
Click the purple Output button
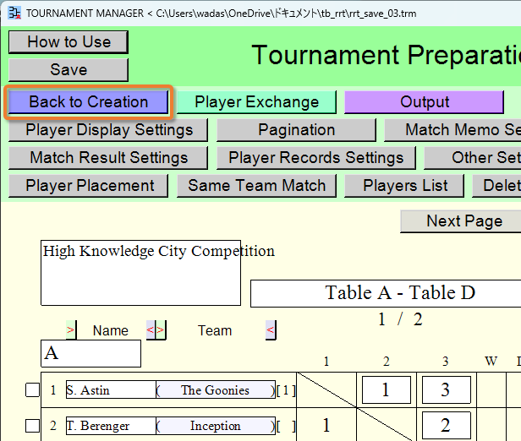coord(425,102)
